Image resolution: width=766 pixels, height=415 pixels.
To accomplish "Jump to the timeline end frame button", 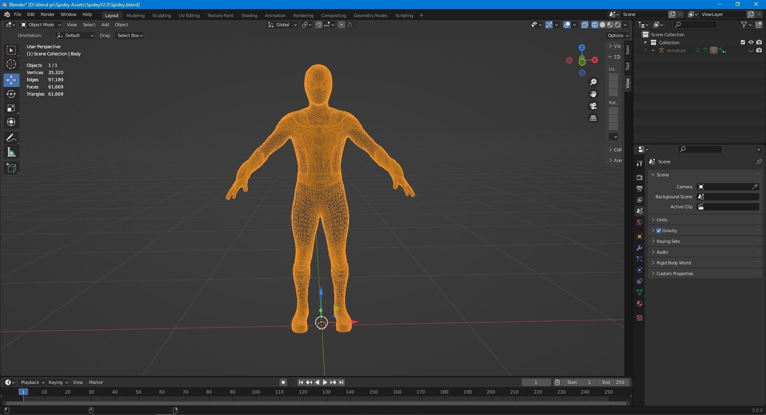I will 341,382.
